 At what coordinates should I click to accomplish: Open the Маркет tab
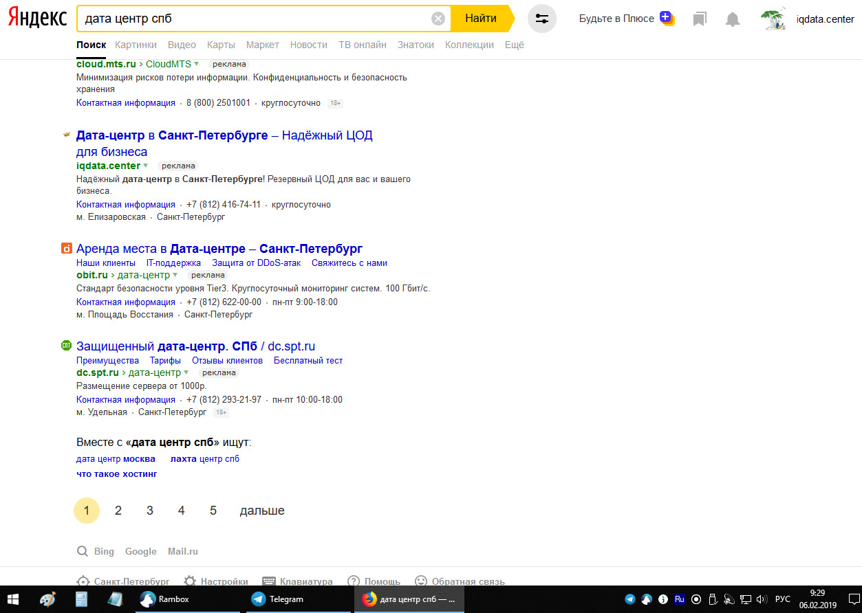coord(263,45)
